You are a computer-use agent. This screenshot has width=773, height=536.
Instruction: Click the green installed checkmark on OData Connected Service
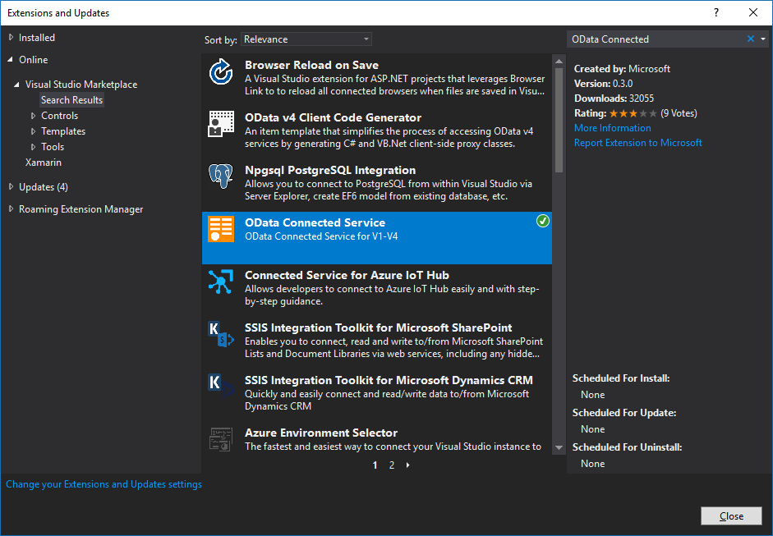[x=543, y=221]
